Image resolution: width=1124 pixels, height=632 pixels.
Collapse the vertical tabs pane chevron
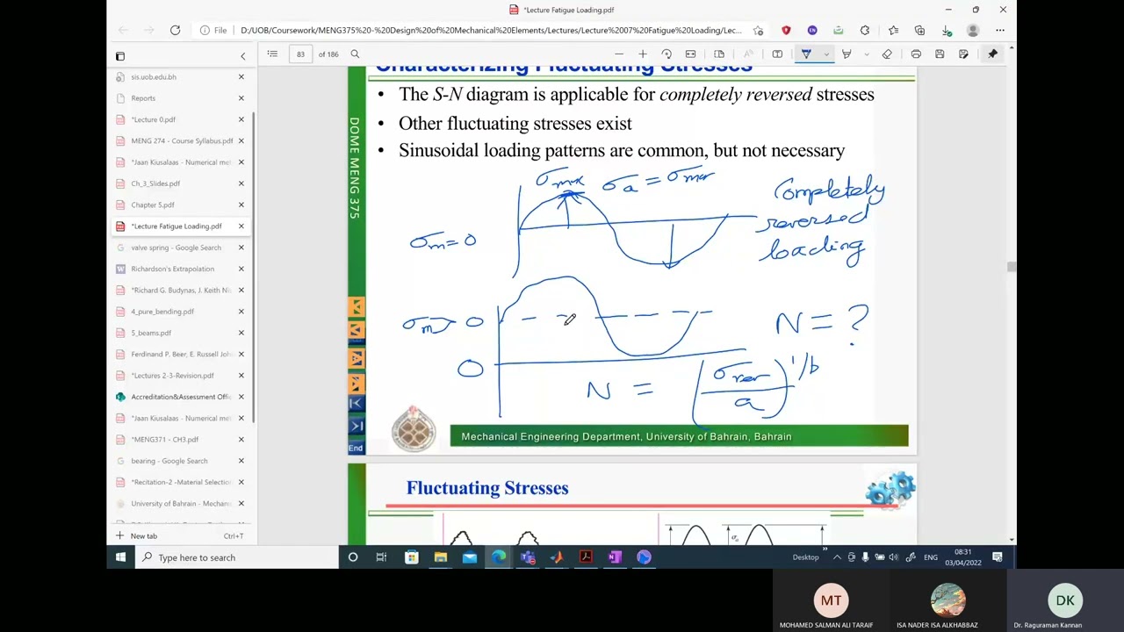coord(243,56)
